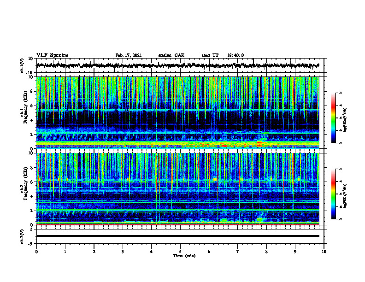The image size is (365, 282).
Task: Click the 'station=GAK' label
Action: click(x=171, y=55)
